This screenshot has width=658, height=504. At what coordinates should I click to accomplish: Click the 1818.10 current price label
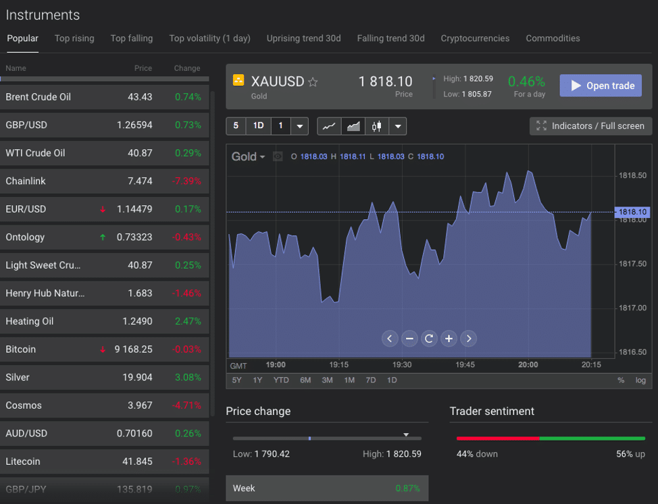[632, 212]
